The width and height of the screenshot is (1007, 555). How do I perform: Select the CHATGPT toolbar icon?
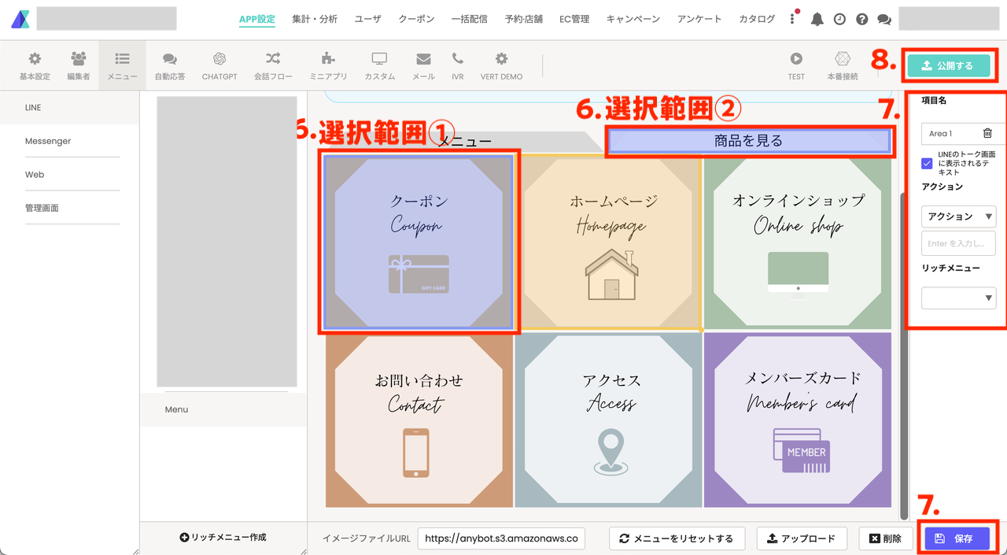click(219, 59)
